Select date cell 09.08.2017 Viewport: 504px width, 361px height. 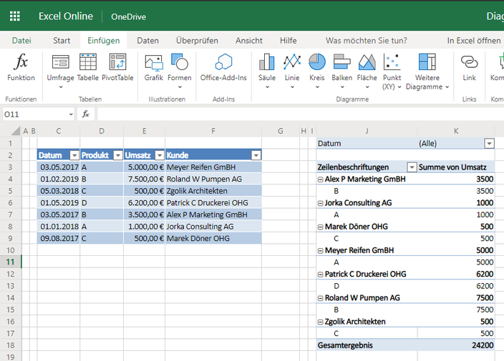coord(59,239)
